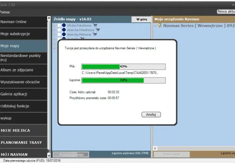Select the wykup sidebar item
Image resolution: width=235 pixels, height=163 pixels.
coord(23,118)
